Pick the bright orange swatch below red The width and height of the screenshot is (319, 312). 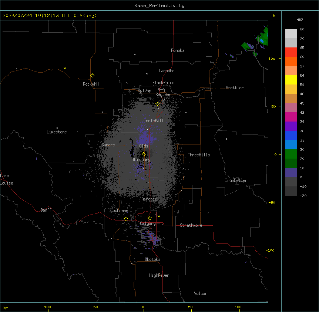pos(291,61)
